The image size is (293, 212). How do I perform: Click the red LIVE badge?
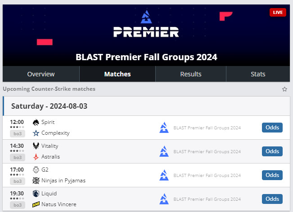pos(278,13)
